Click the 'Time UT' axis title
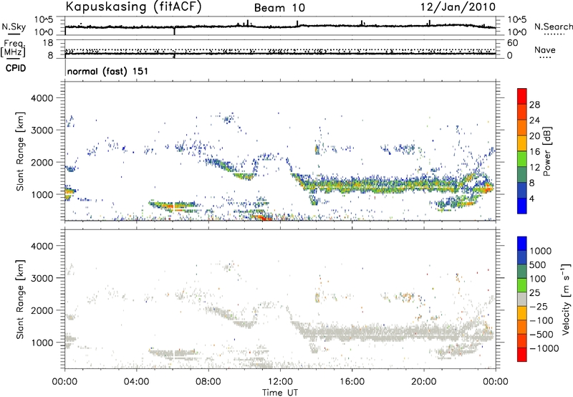The height and width of the screenshot is (397, 573). click(x=280, y=393)
